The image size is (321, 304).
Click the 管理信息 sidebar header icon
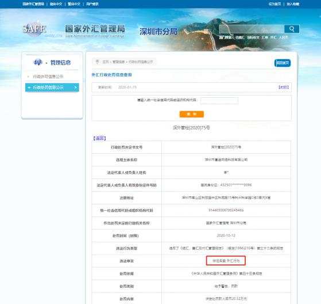(x=38, y=62)
